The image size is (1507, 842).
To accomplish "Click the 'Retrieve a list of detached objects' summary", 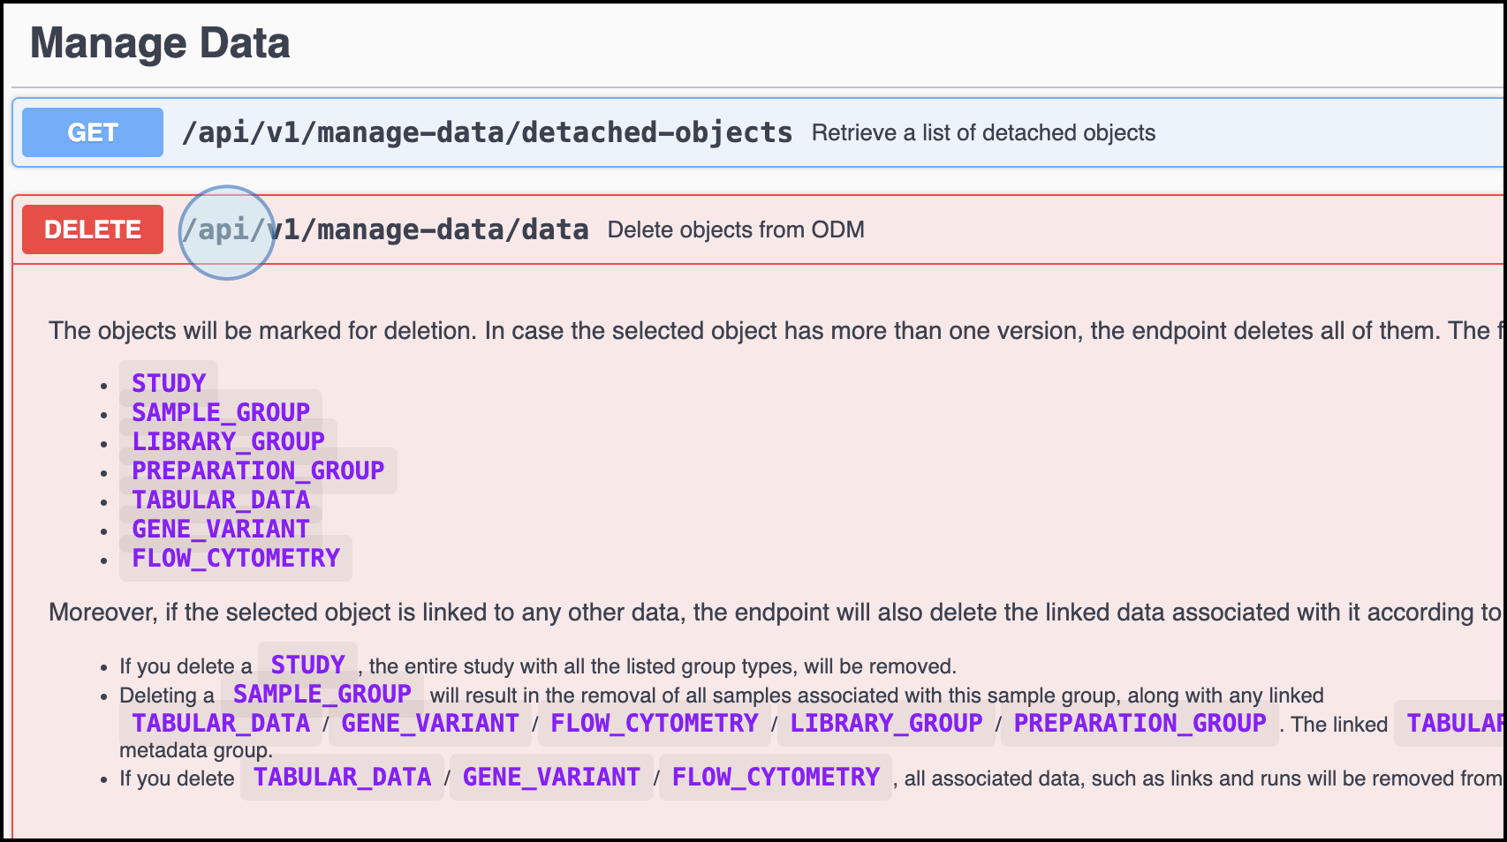I will coord(983,132).
